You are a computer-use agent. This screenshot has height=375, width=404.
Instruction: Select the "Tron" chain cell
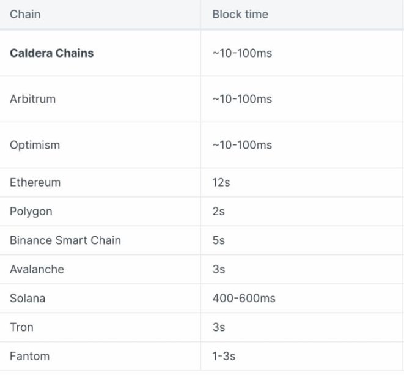click(x=21, y=327)
